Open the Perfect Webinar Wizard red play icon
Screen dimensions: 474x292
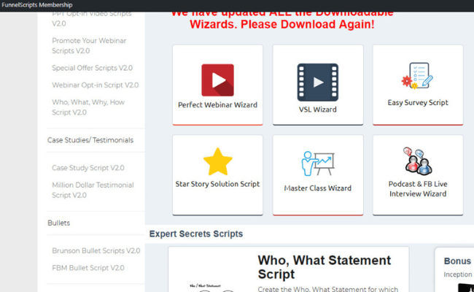217,80
